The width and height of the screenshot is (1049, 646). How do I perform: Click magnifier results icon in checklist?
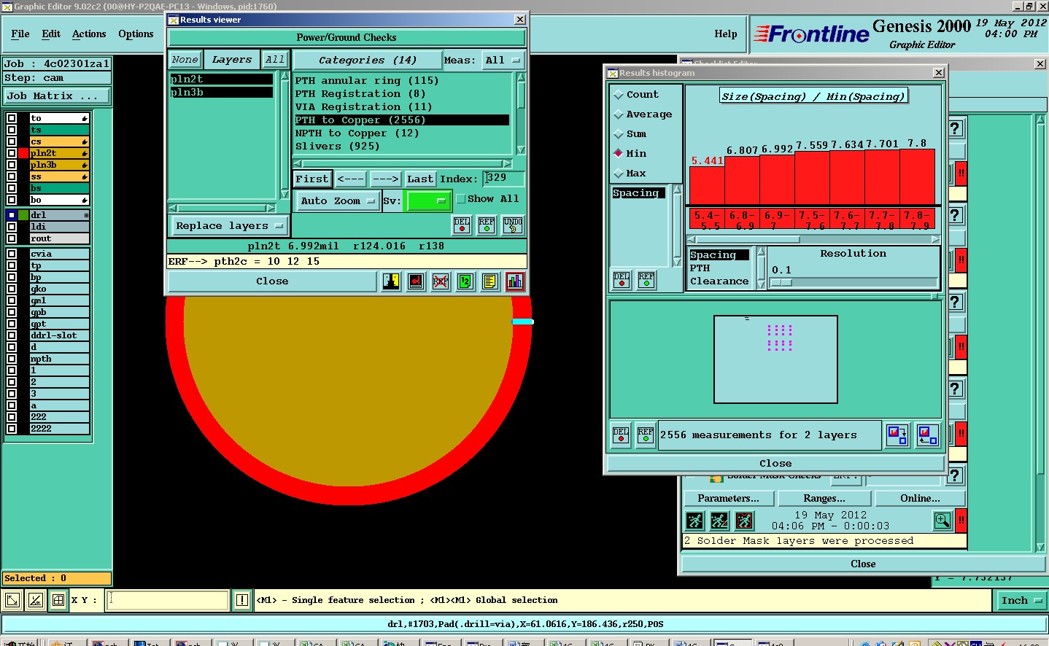942,521
